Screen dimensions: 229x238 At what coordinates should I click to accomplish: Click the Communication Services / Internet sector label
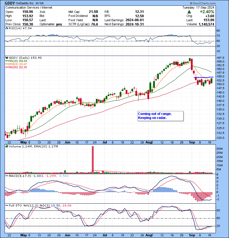[x=29, y=7]
